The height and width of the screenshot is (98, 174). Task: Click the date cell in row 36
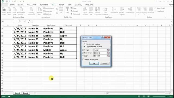20,57
